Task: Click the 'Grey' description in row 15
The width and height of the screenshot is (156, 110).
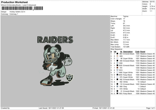Action: coord(125,87)
